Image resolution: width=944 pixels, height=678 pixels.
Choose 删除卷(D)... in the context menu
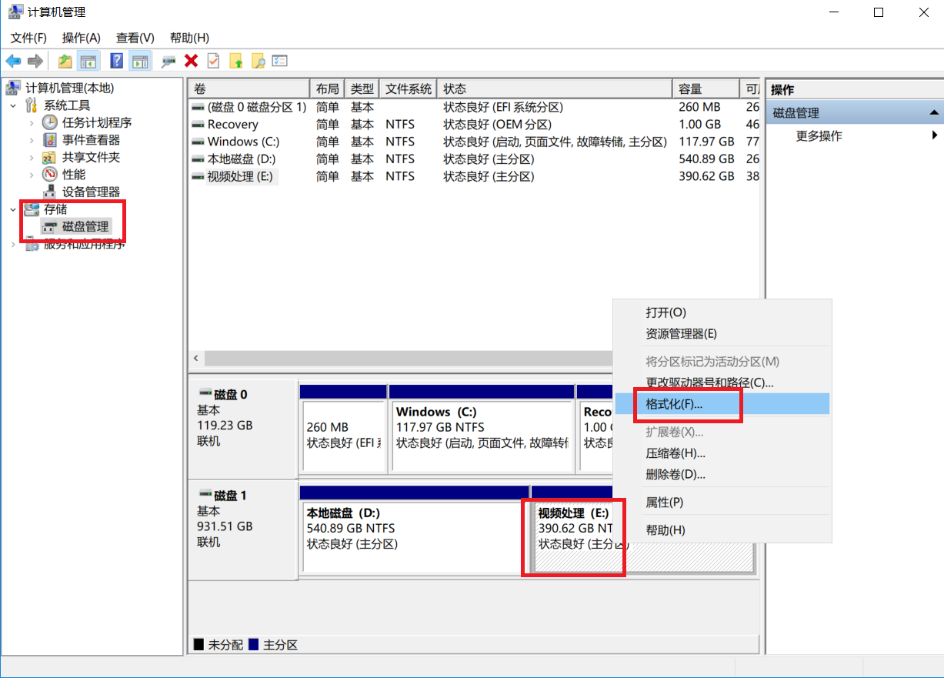tap(675, 474)
